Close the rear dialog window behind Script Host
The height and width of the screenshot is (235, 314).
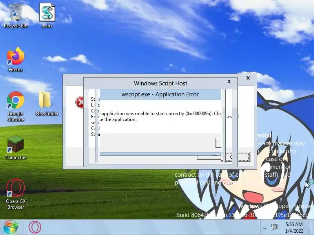pyautogui.click(x=248, y=78)
